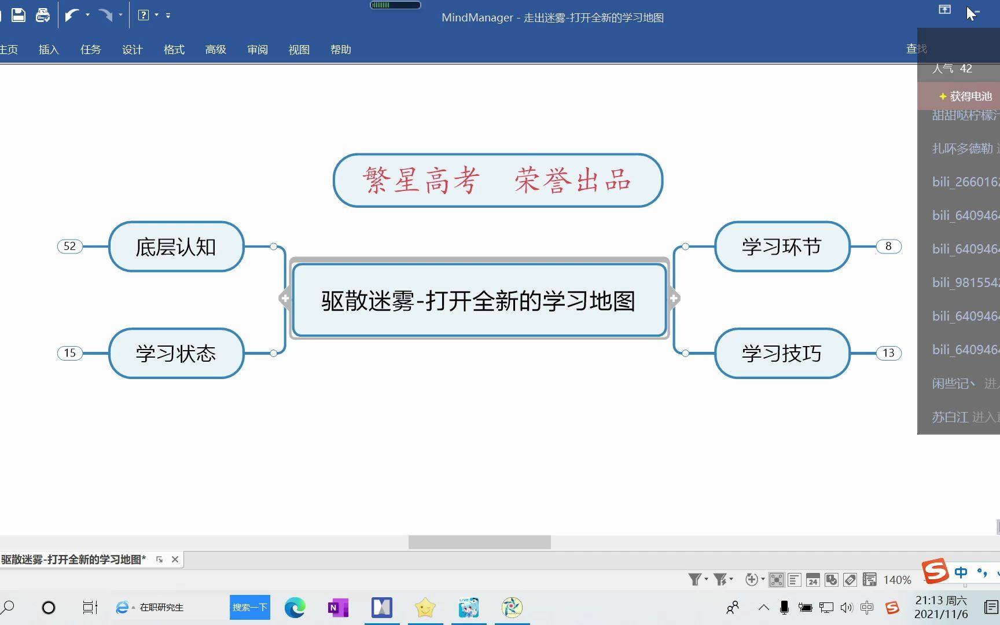Click the 搜索一下 button on taskbar
This screenshot has height=625, width=1000.
(x=250, y=607)
